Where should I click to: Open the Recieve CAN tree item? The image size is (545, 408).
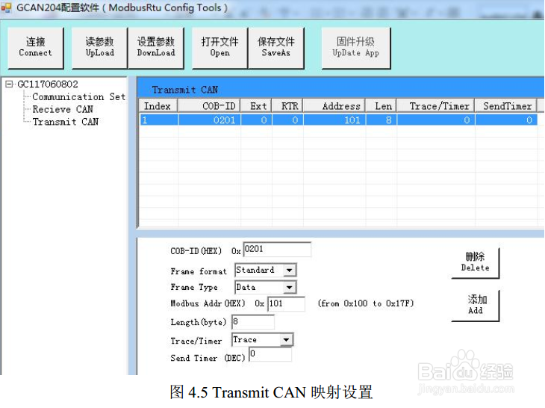[x=63, y=109]
